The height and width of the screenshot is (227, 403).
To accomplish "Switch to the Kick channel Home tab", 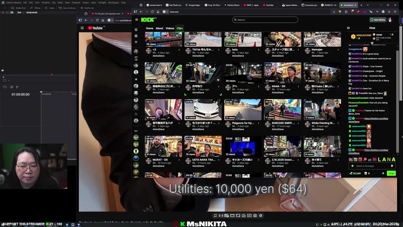I will 150,28.
